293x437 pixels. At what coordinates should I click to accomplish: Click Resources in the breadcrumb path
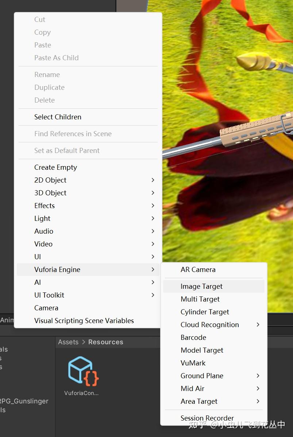(x=105, y=342)
